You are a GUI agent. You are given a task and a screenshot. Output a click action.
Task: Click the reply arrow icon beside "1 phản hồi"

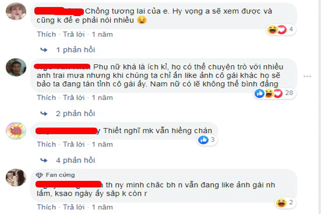click(44, 50)
